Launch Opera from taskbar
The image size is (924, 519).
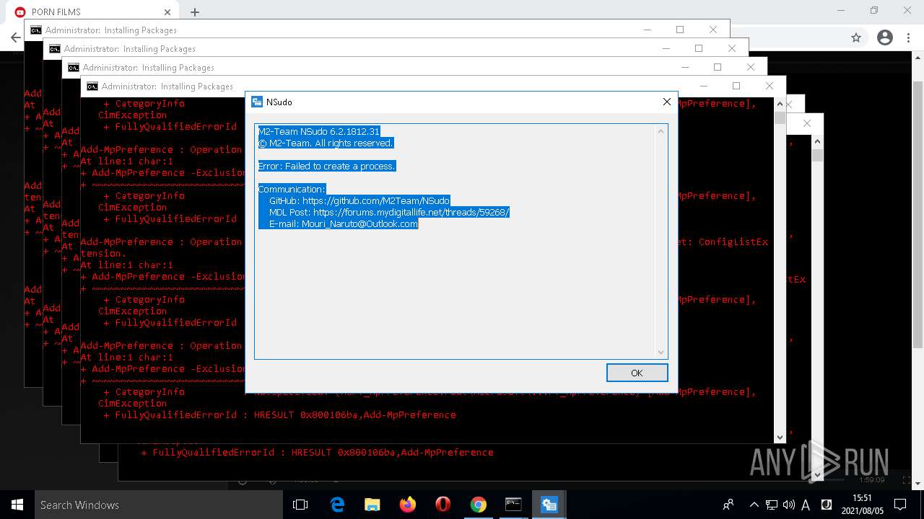coord(443,505)
